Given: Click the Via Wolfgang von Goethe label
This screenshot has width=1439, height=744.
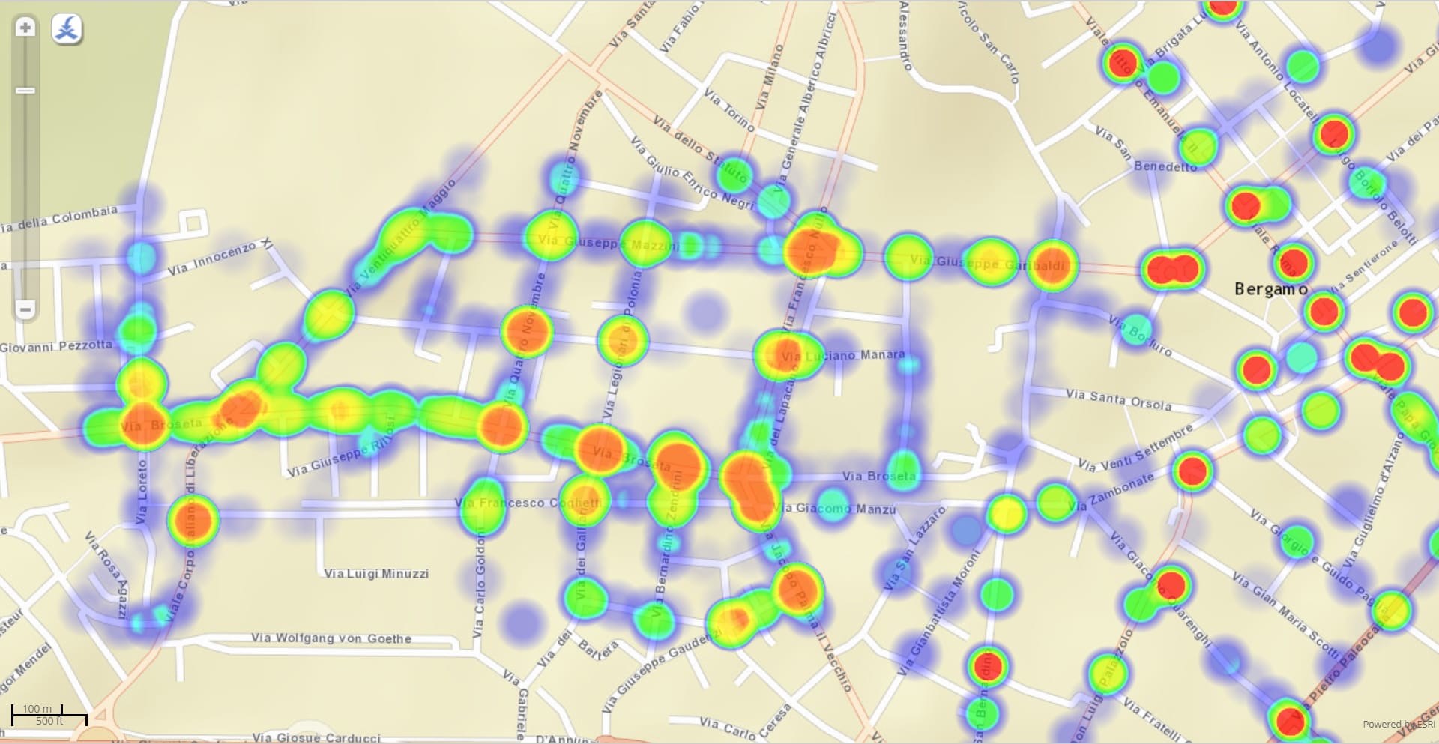Looking at the screenshot, I should [x=331, y=638].
